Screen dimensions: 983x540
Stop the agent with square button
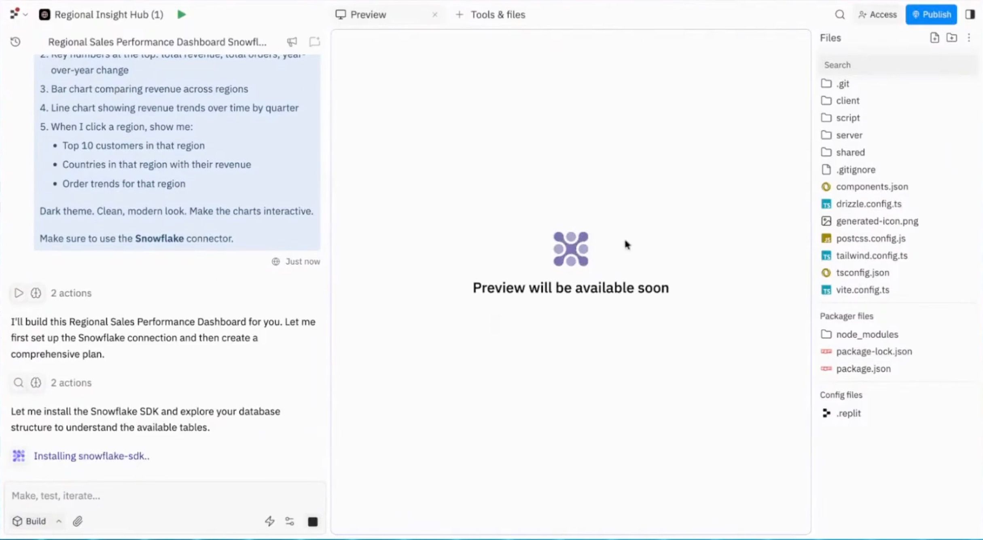[x=313, y=522]
